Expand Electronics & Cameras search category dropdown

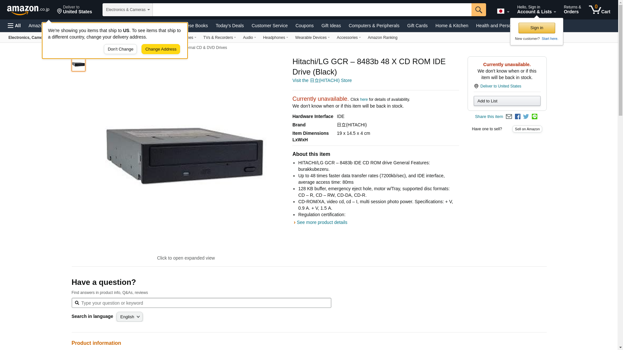128,10
